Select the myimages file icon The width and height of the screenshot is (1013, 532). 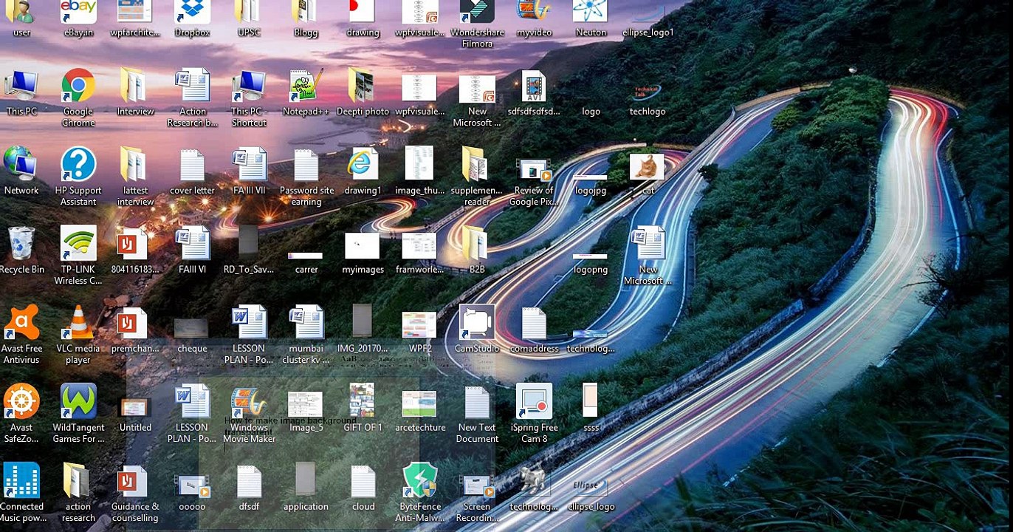363,245
